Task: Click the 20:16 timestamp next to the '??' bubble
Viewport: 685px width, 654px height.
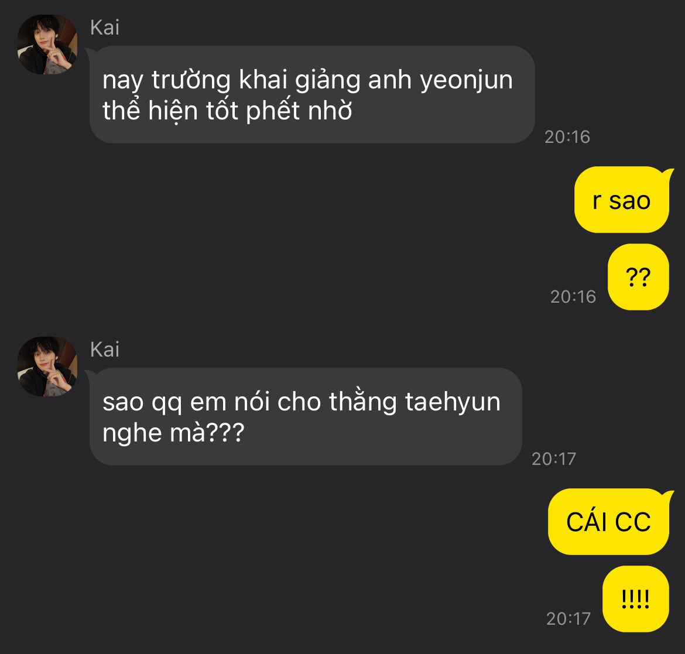Action: (573, 297)
